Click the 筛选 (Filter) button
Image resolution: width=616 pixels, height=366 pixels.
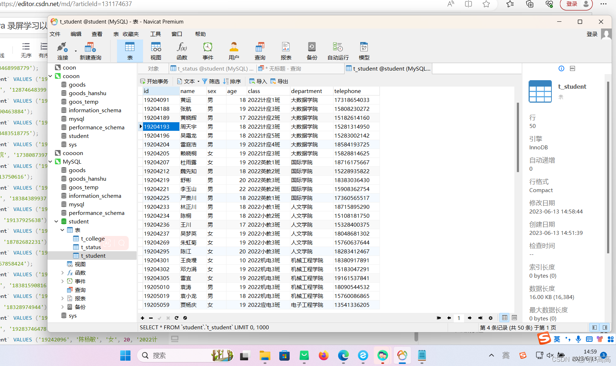[211, 81]
